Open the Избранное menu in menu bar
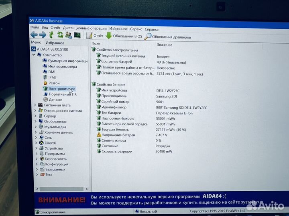The image size is (289, 216). pos(118,29)
